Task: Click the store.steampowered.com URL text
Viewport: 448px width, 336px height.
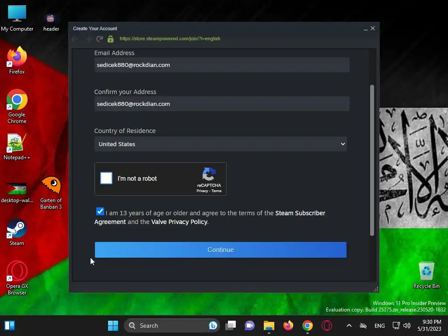Action: click(x=170, y=38)
